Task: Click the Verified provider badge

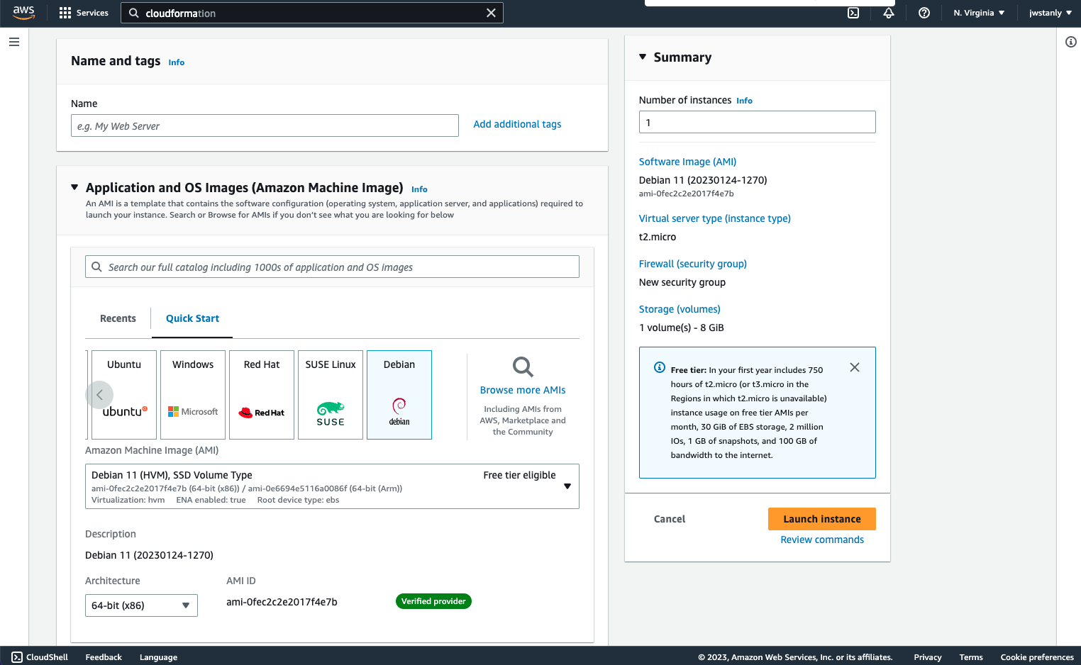Action: point(433,601)
